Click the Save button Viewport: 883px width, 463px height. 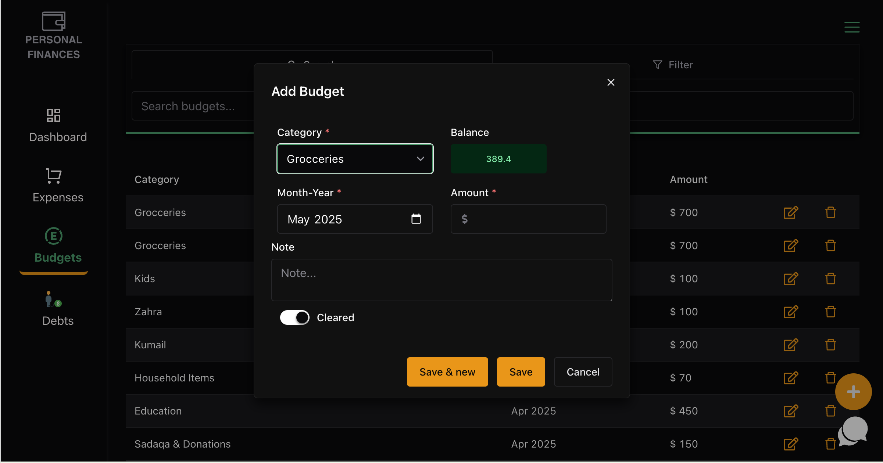(x=521, y=372)
